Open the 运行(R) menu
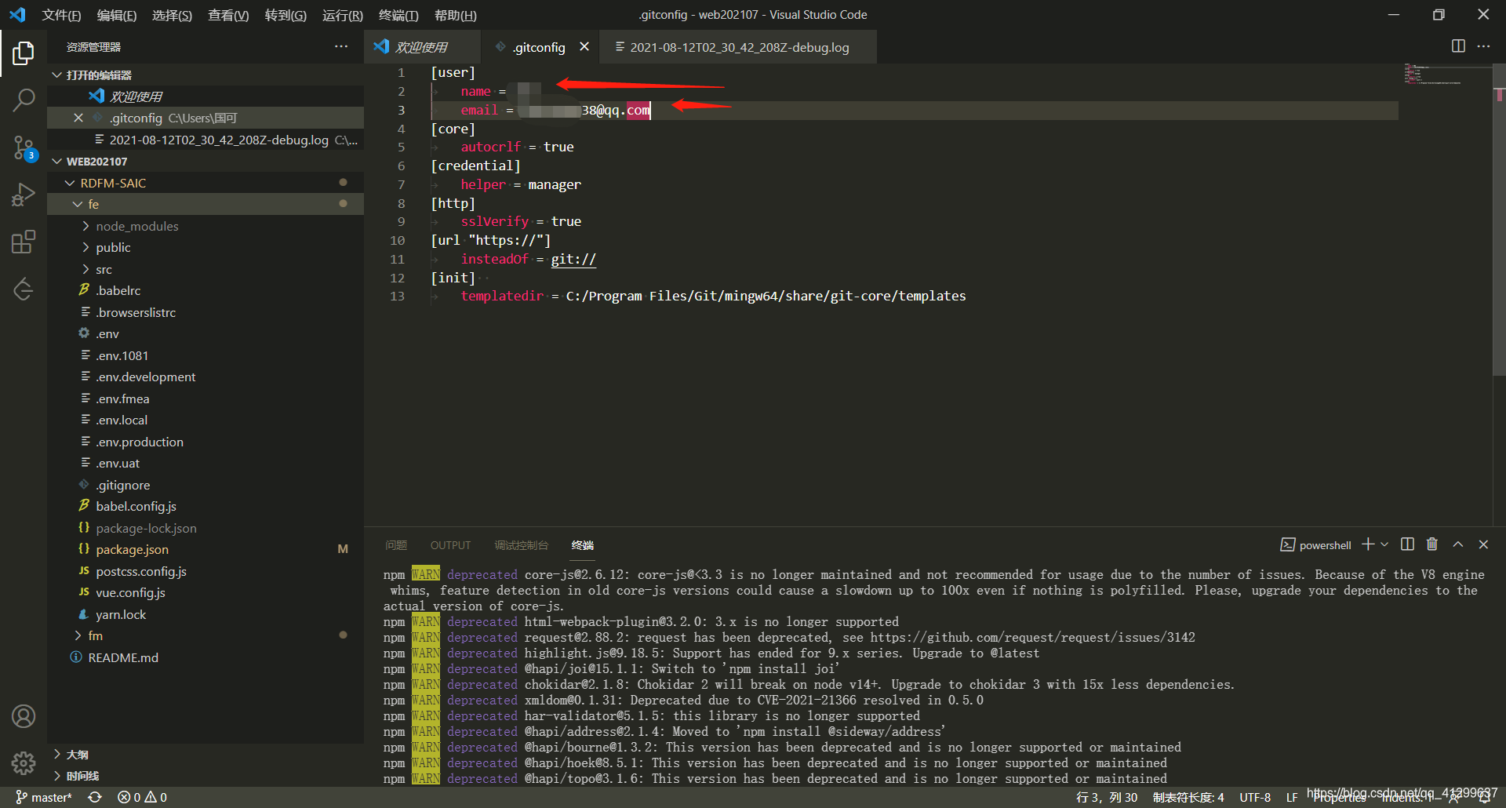1506x808 pixels. pos(343,15)
